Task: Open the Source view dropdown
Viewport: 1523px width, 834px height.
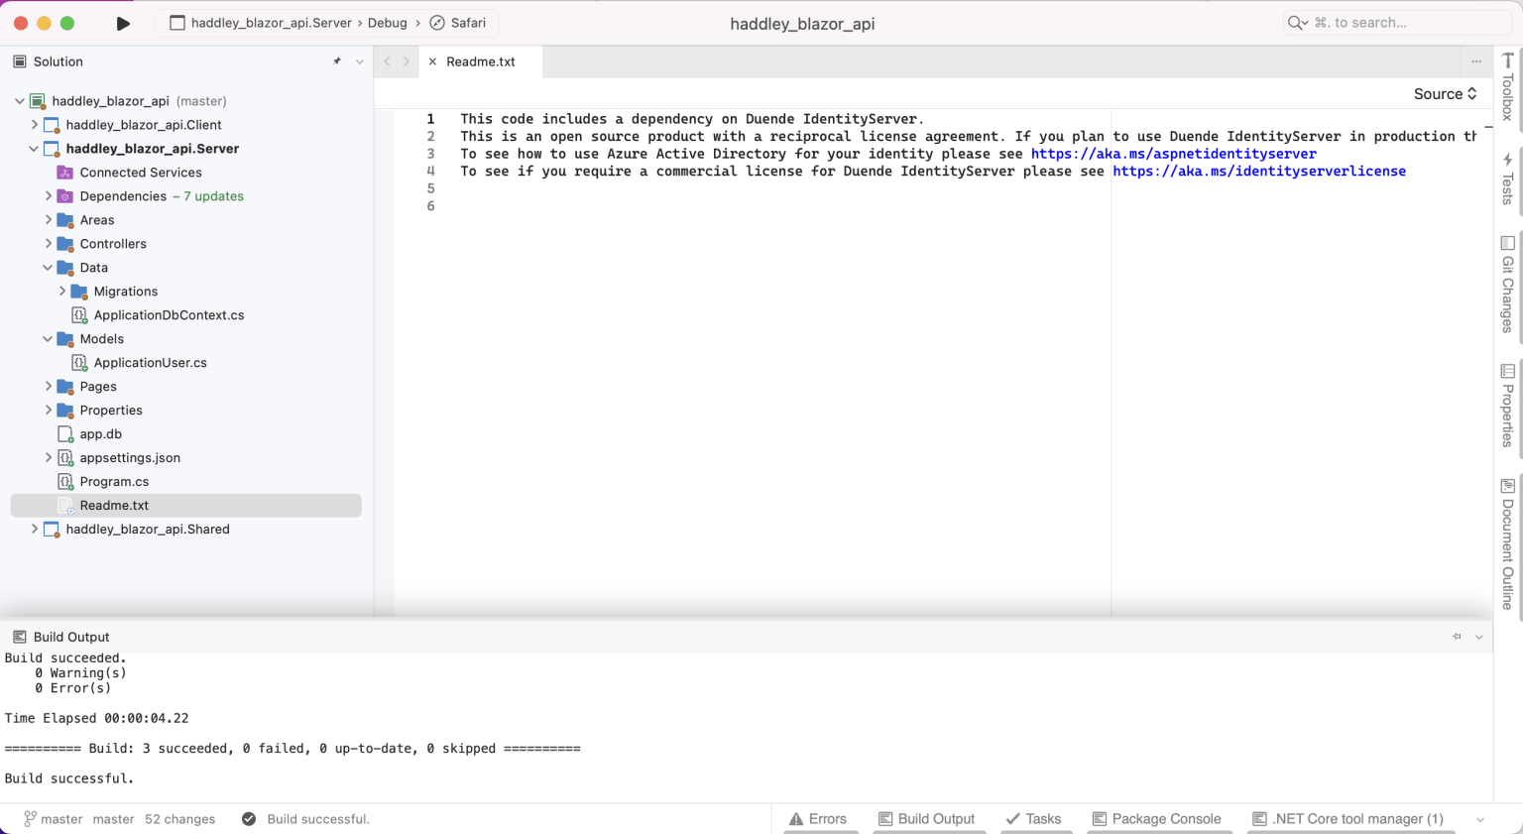Action: click(x=1445, y=93)
